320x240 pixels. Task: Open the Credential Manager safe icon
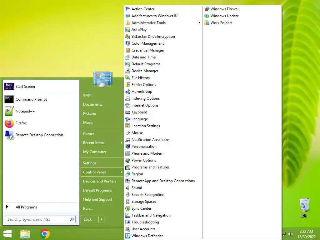[128, 50]
